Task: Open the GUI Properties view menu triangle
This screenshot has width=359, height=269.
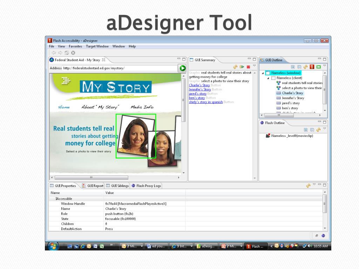Action: point(314,184)
